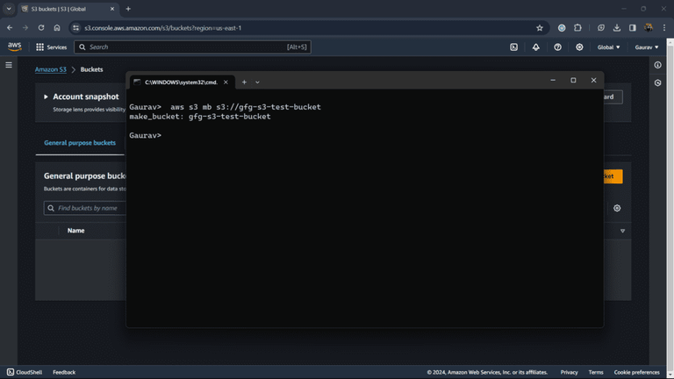This screenshot has width=674, height=379.
Task: Click the browser address bar URL
Action: 163,28
